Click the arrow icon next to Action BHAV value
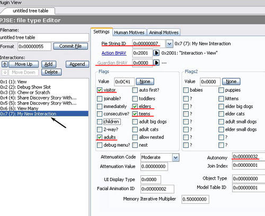Image resolution: width=265 pixels, height=216 pixels. click(x=156, y=53)
